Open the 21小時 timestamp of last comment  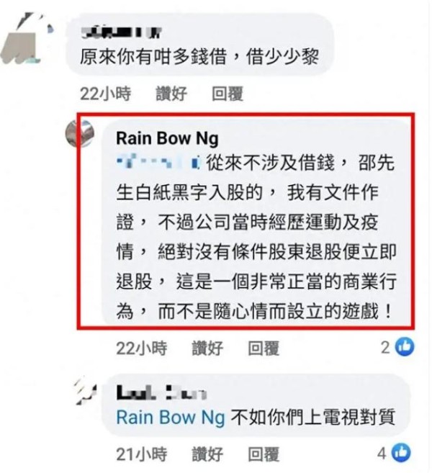(142, 454)
